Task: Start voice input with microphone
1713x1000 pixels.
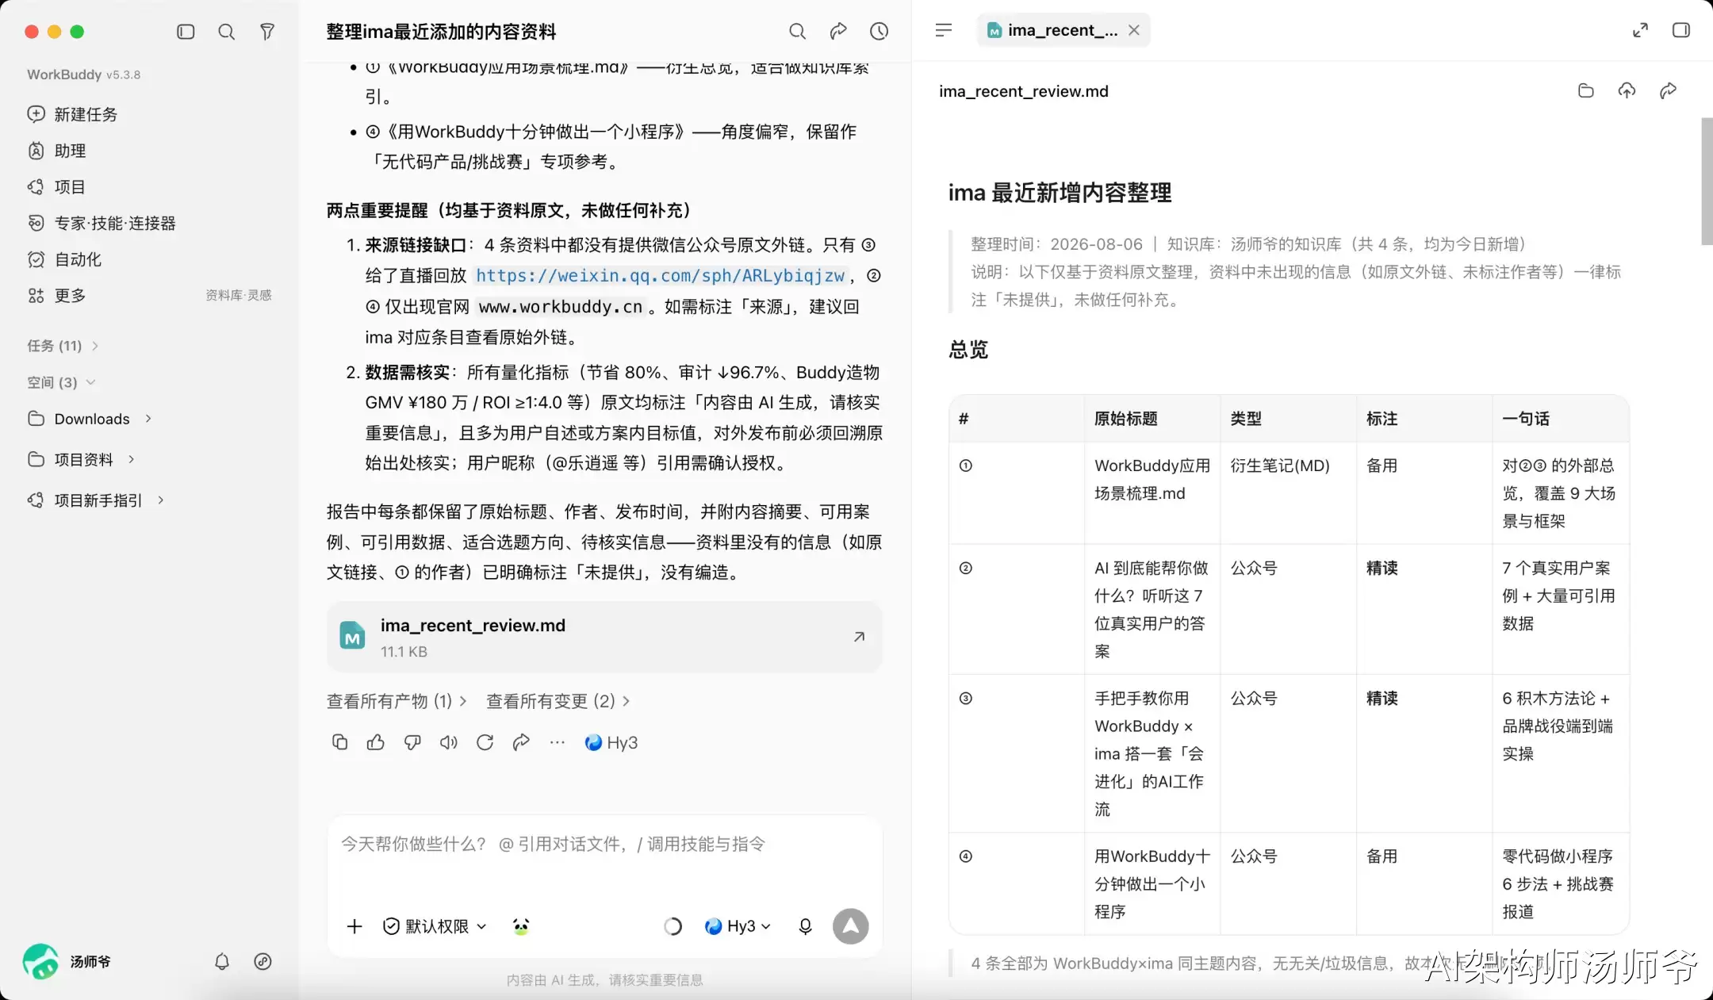Action: pos(806,926)
